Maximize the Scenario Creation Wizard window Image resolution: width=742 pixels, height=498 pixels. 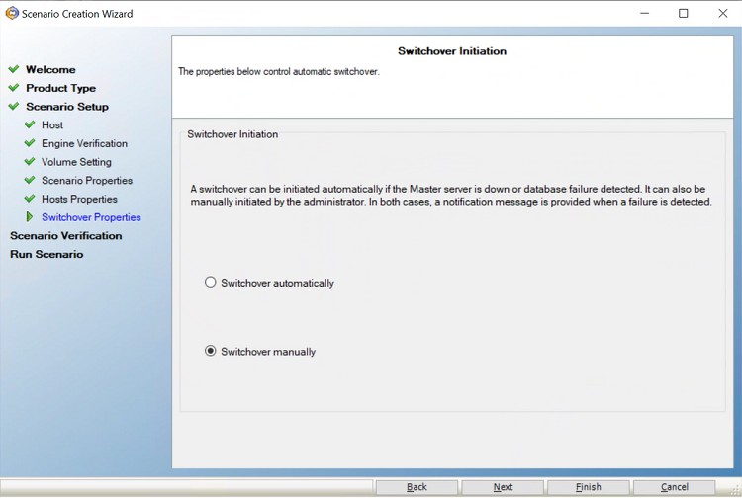[x=684, y=13]
